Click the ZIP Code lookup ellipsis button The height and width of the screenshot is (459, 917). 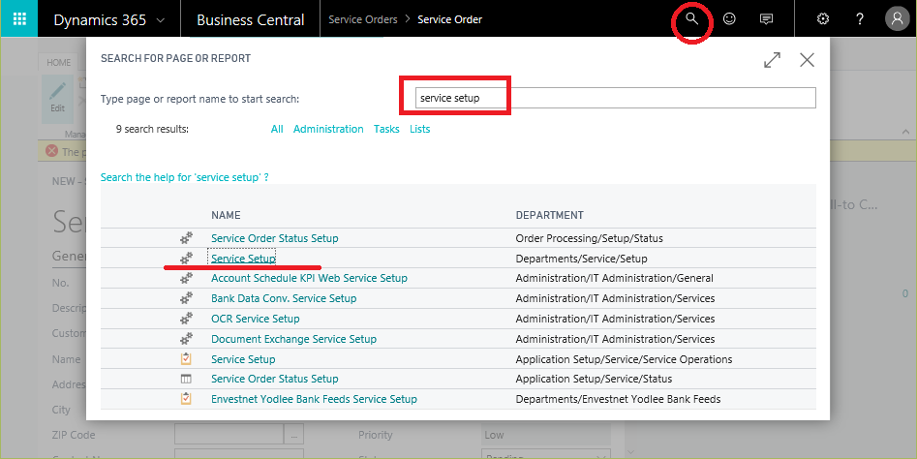pos(293,435)
